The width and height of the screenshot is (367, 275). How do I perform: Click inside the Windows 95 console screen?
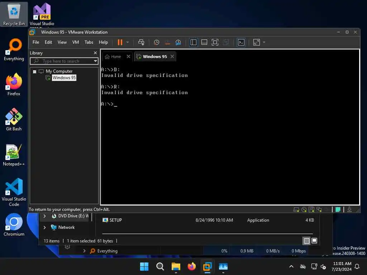tap(230, 132)
